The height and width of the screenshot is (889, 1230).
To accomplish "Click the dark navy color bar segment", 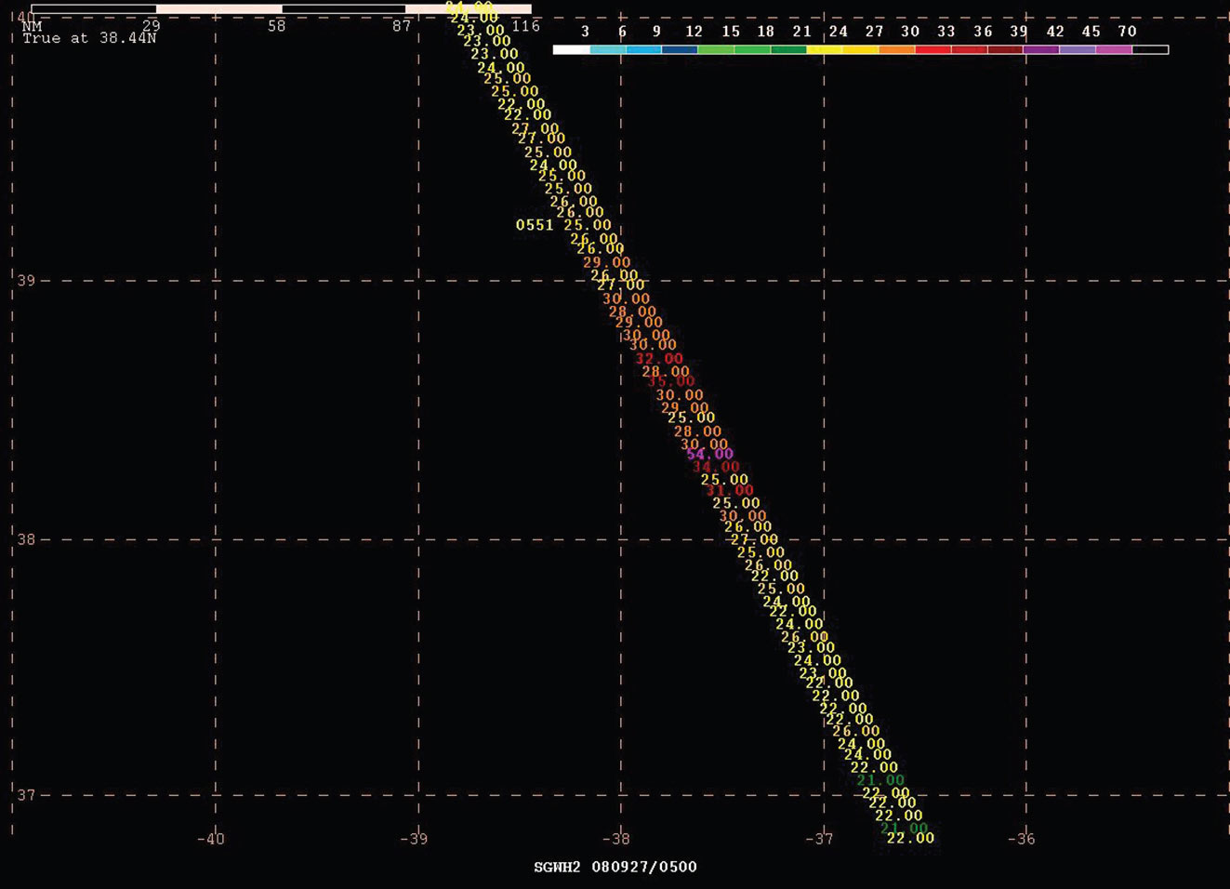I will pos(680,49).
